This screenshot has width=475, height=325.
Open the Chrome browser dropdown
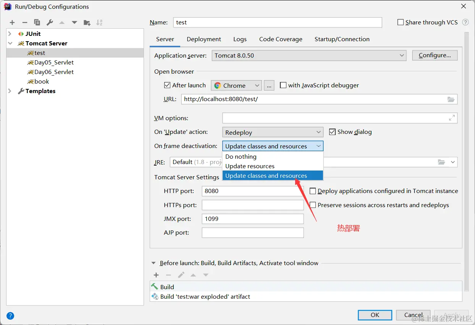point(236,85)
